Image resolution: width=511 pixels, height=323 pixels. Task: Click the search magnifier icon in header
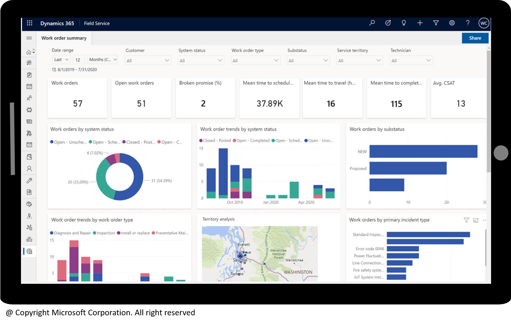tap(372, 23)
